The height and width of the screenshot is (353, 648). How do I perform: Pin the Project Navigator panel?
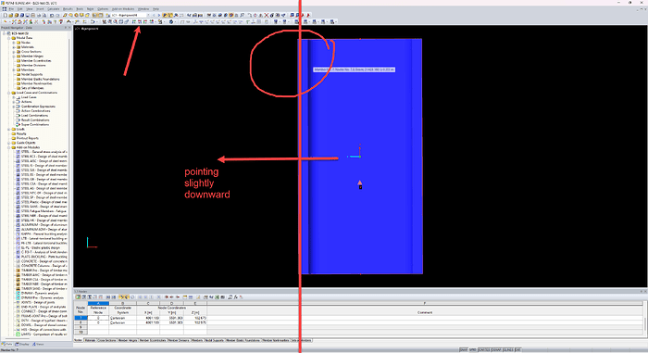click(66, 27)
